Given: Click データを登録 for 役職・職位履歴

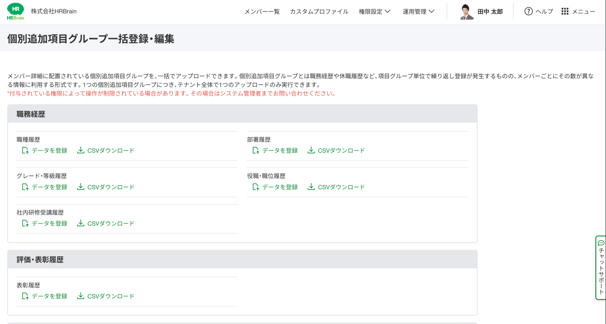Looking at the screenshot, I should [280, 187].
